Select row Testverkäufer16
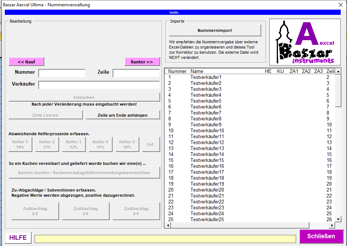Screen dimensions: 347x246 [250, 166]
